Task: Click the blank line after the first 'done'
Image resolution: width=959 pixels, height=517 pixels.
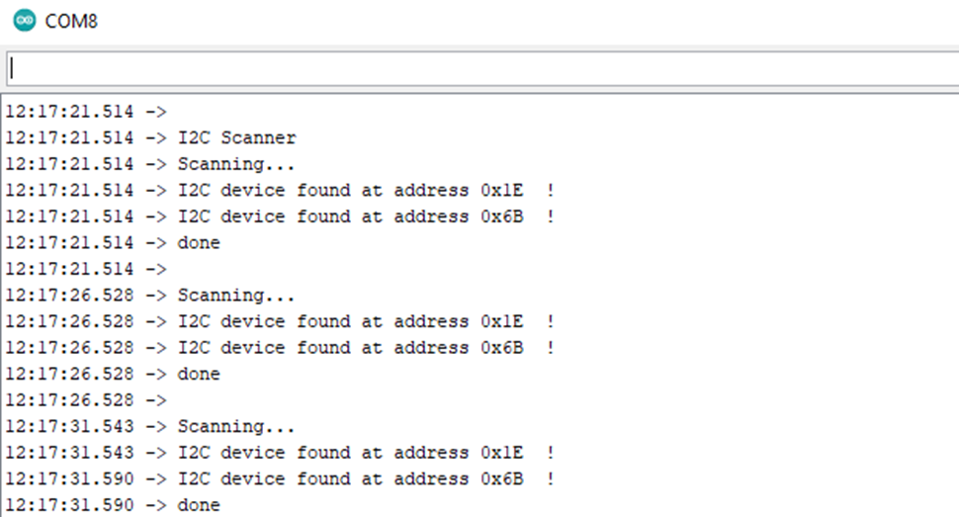Action: (79, 269)
